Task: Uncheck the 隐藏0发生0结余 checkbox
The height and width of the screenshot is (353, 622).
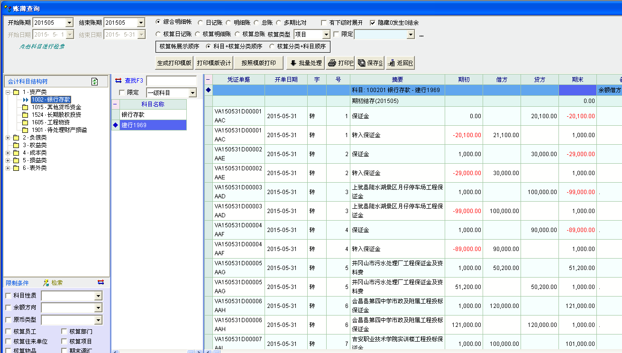Action: point(373,23)
